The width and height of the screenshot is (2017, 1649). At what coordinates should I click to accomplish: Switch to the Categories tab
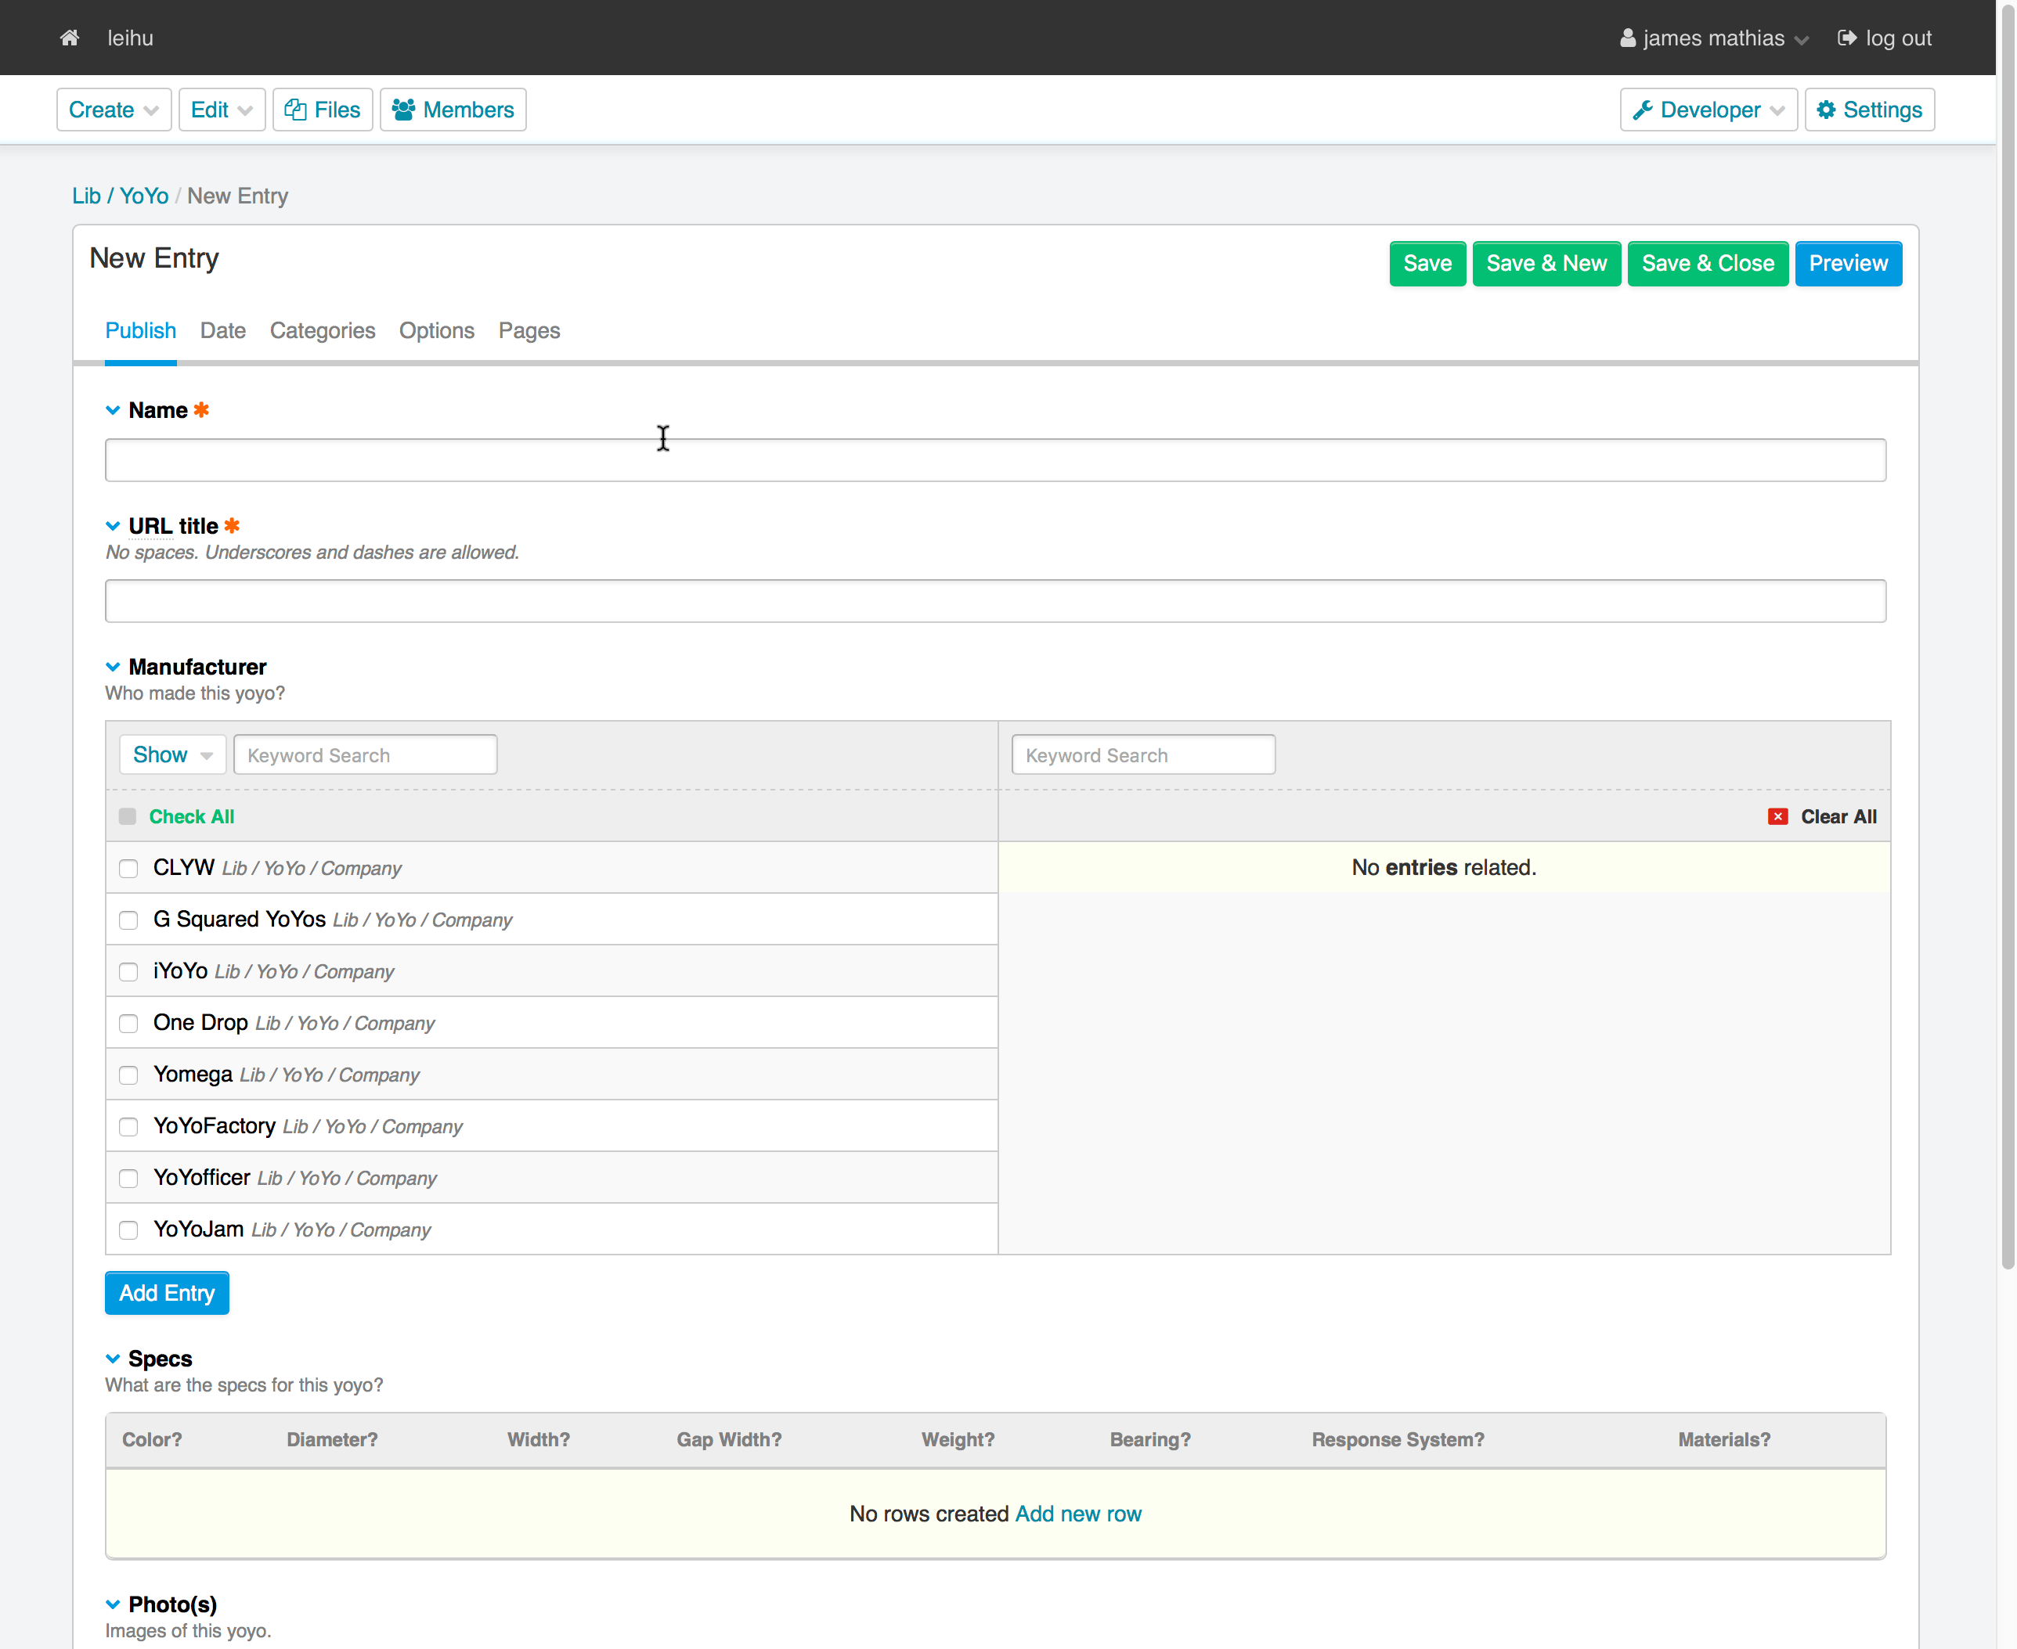coord(322,329)
